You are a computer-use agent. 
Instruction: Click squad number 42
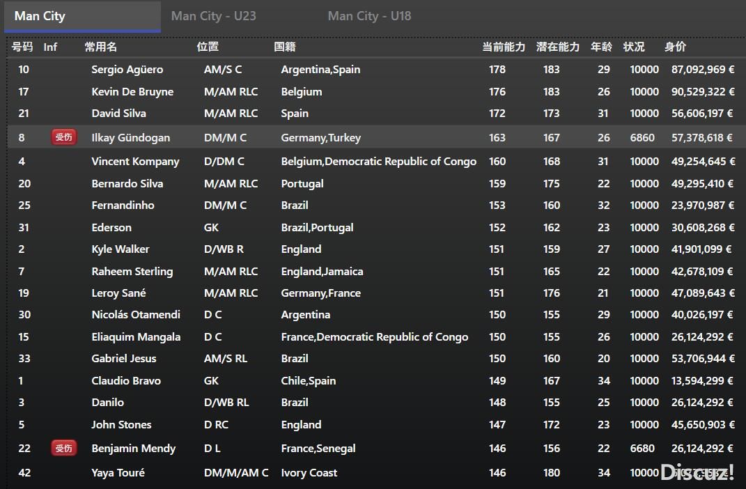tap(24, 473)
